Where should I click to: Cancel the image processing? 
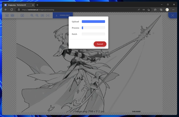click(x=100, y=44)
